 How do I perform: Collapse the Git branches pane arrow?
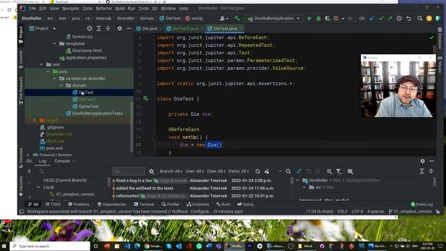[29, 172]
